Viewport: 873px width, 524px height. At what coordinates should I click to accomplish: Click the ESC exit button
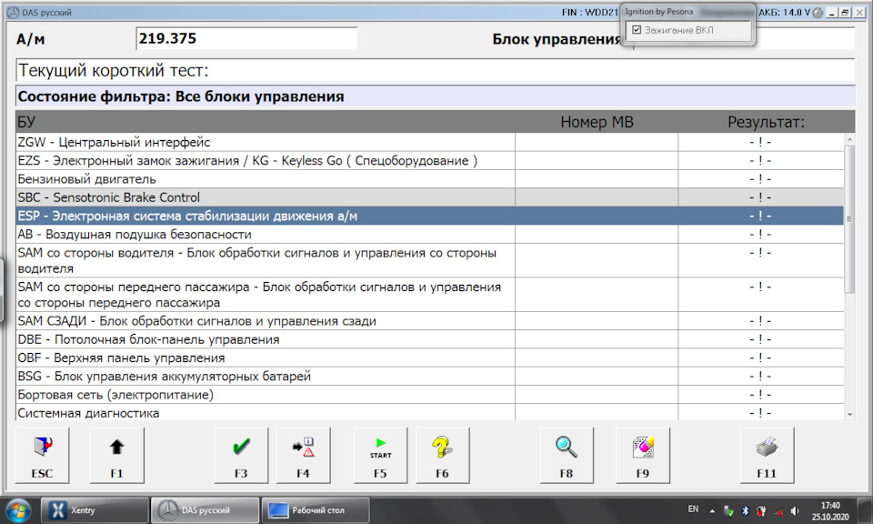[43, 455]
